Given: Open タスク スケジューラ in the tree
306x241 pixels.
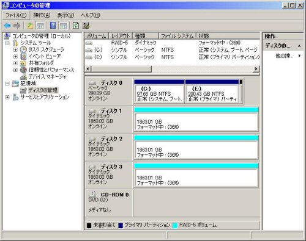Looking at the screenshot, I should tap(47, 49).
